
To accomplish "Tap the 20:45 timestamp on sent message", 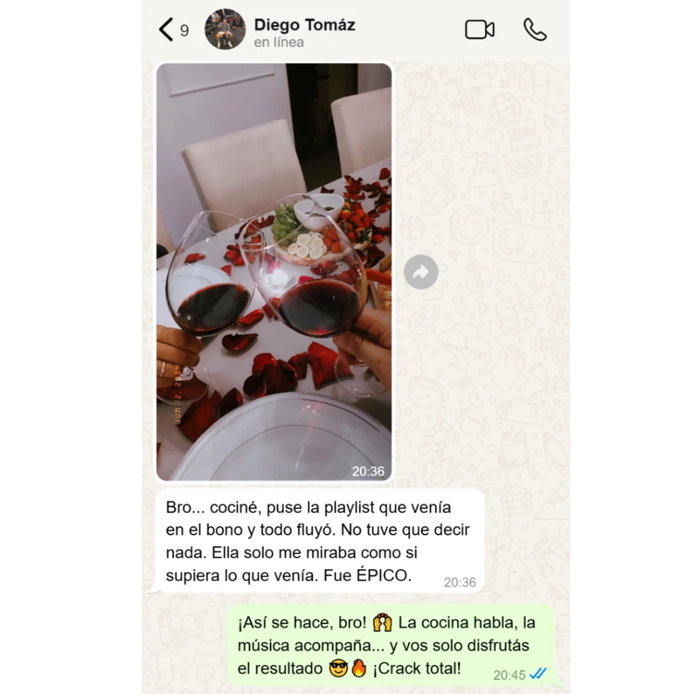I will click(x=509, y=675).
